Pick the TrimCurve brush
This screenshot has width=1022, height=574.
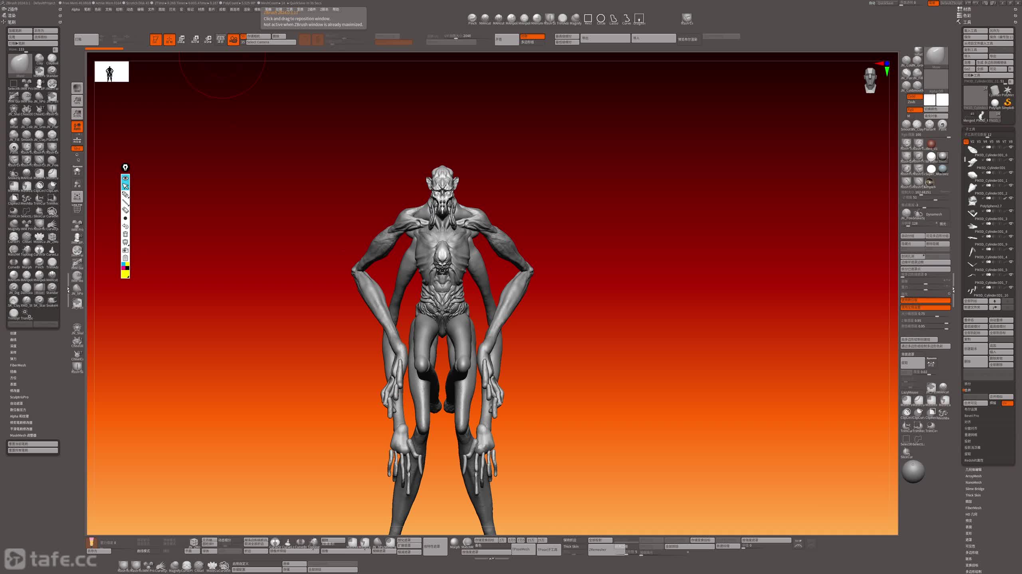click(40, 199)
